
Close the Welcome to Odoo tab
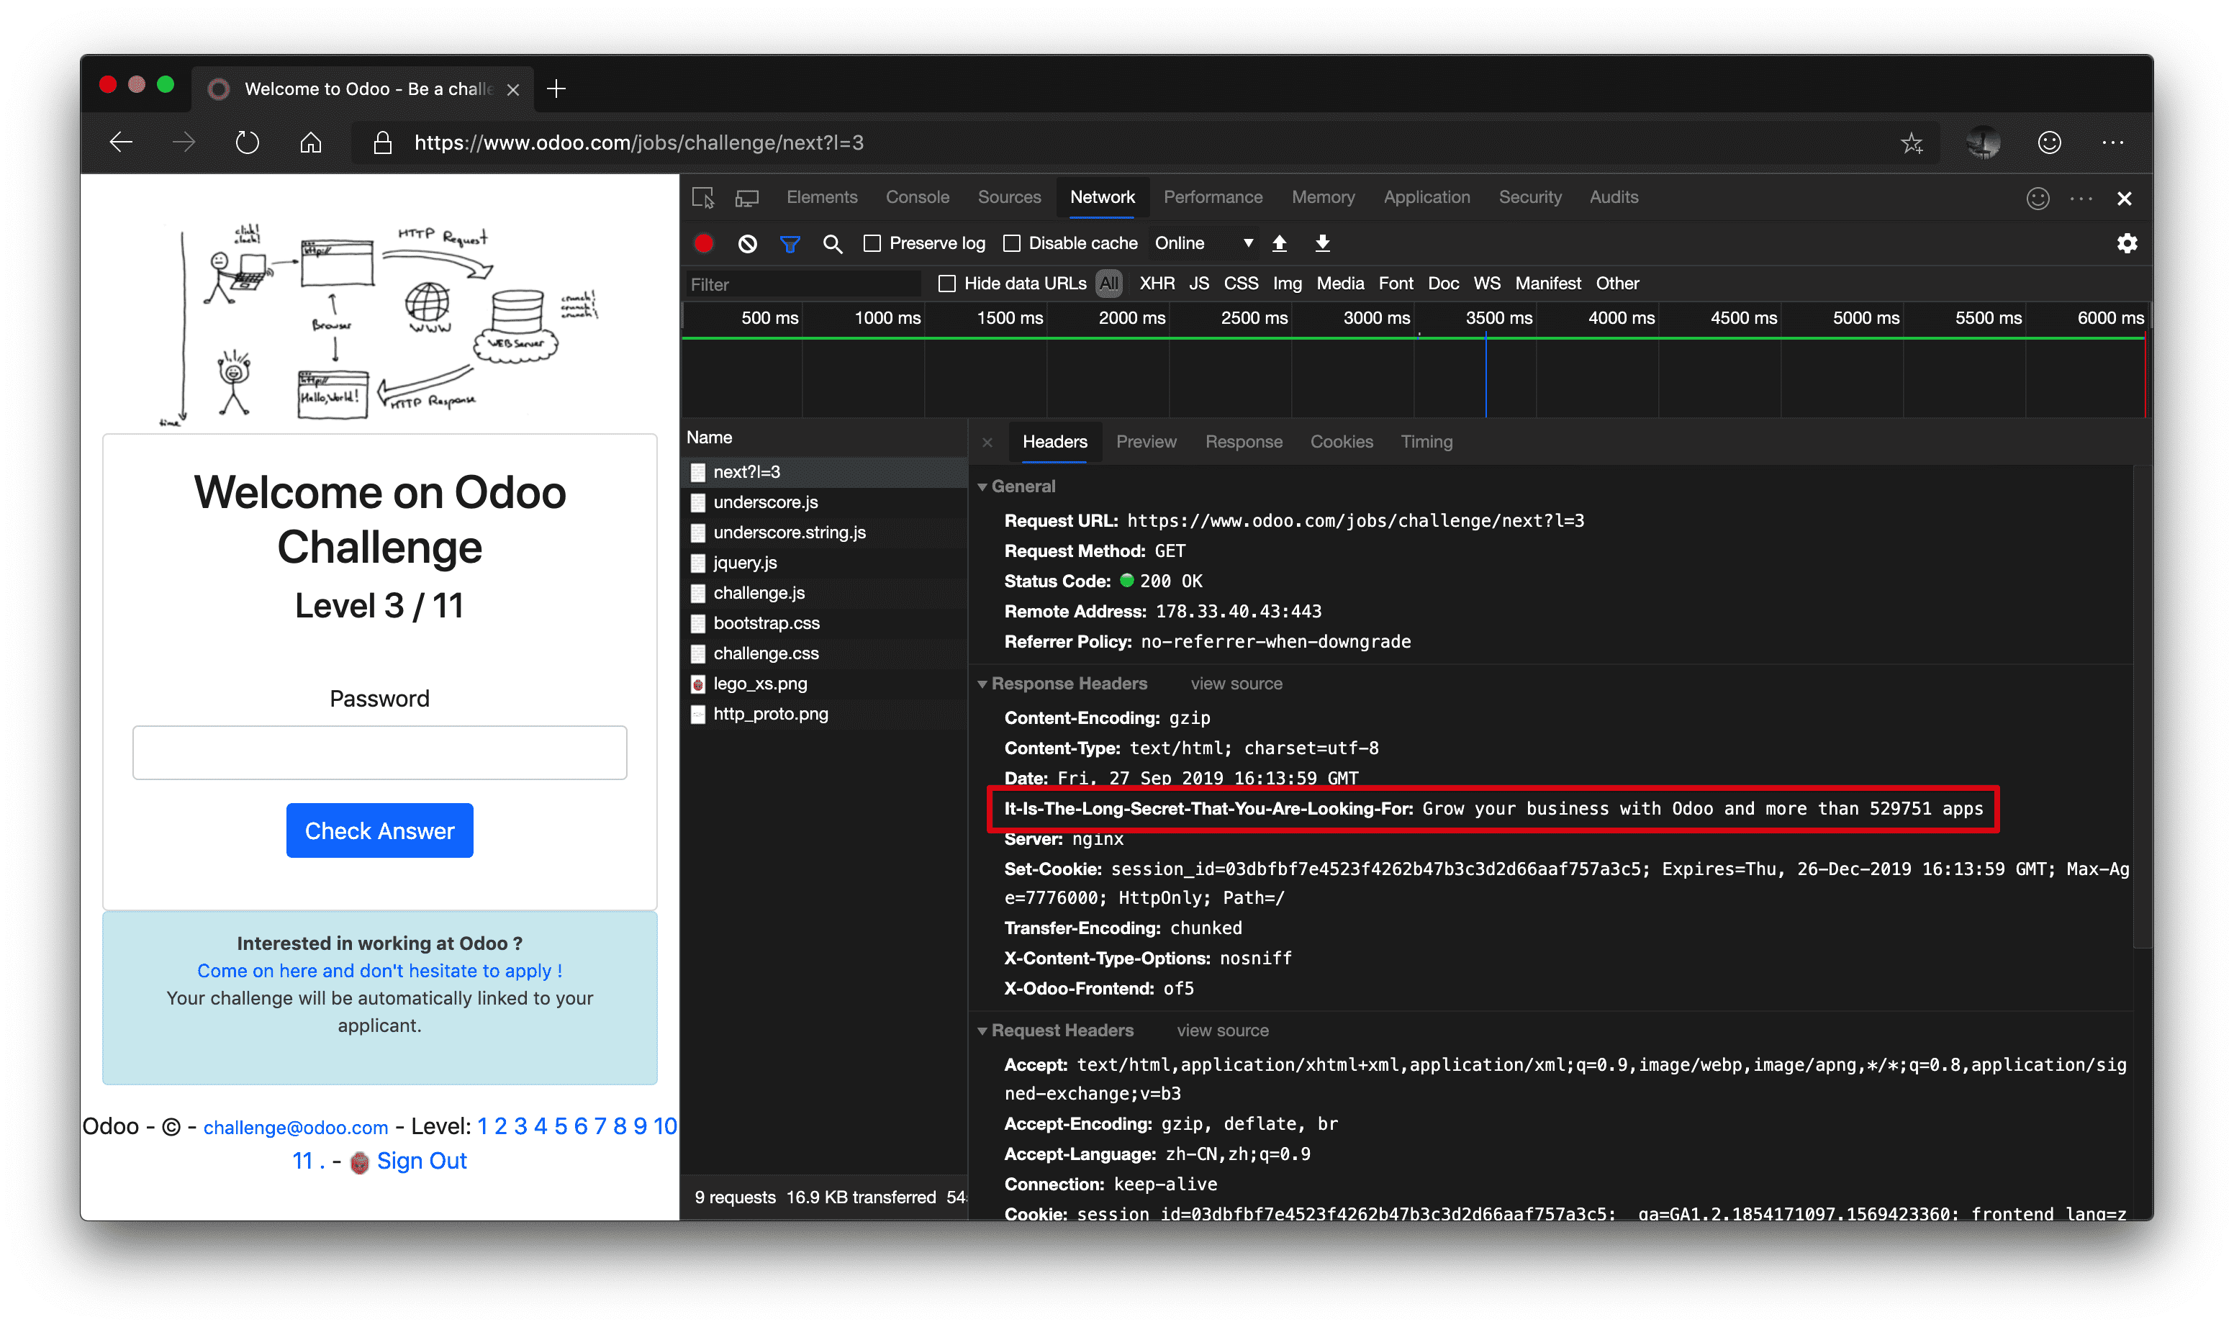point(513,89)
